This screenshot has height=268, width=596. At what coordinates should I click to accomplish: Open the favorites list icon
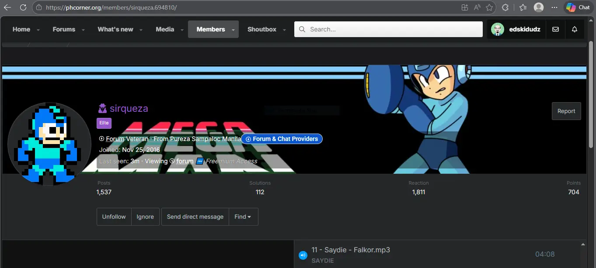point(523,7)
